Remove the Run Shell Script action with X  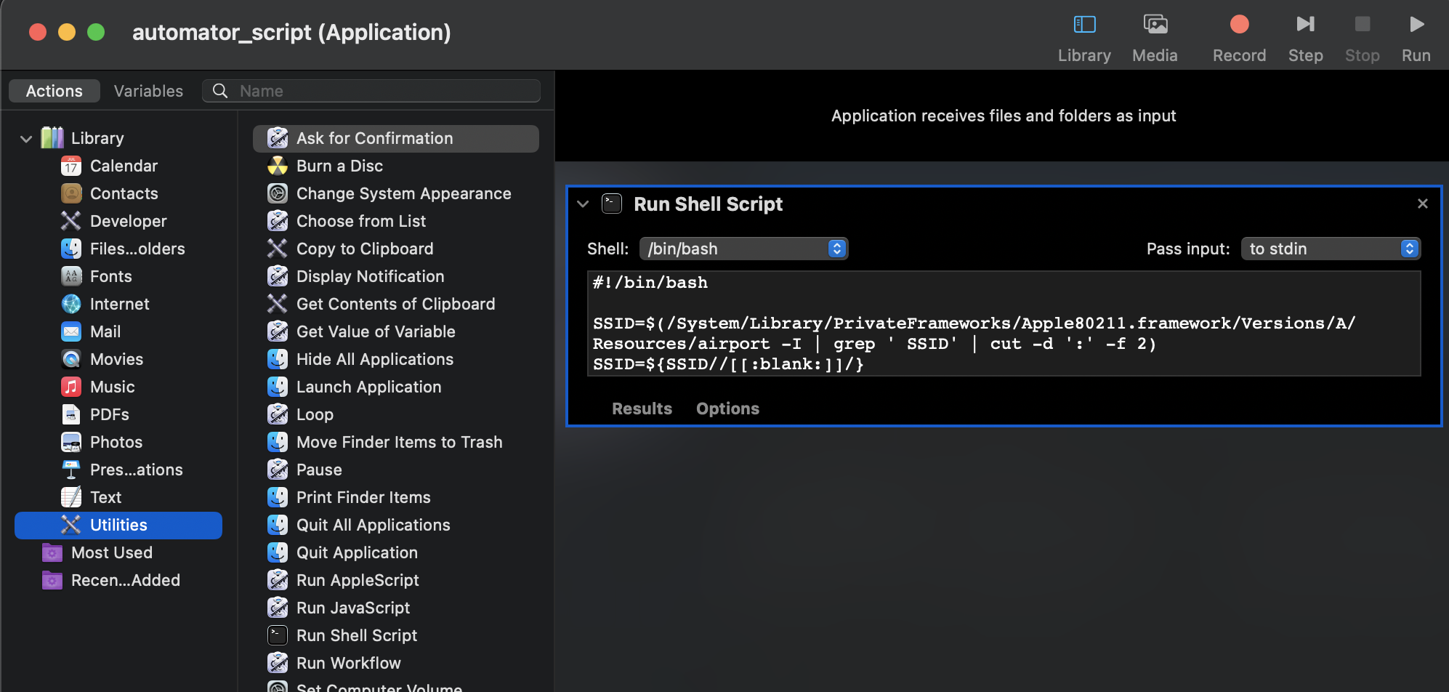[x=1422, y=204]
